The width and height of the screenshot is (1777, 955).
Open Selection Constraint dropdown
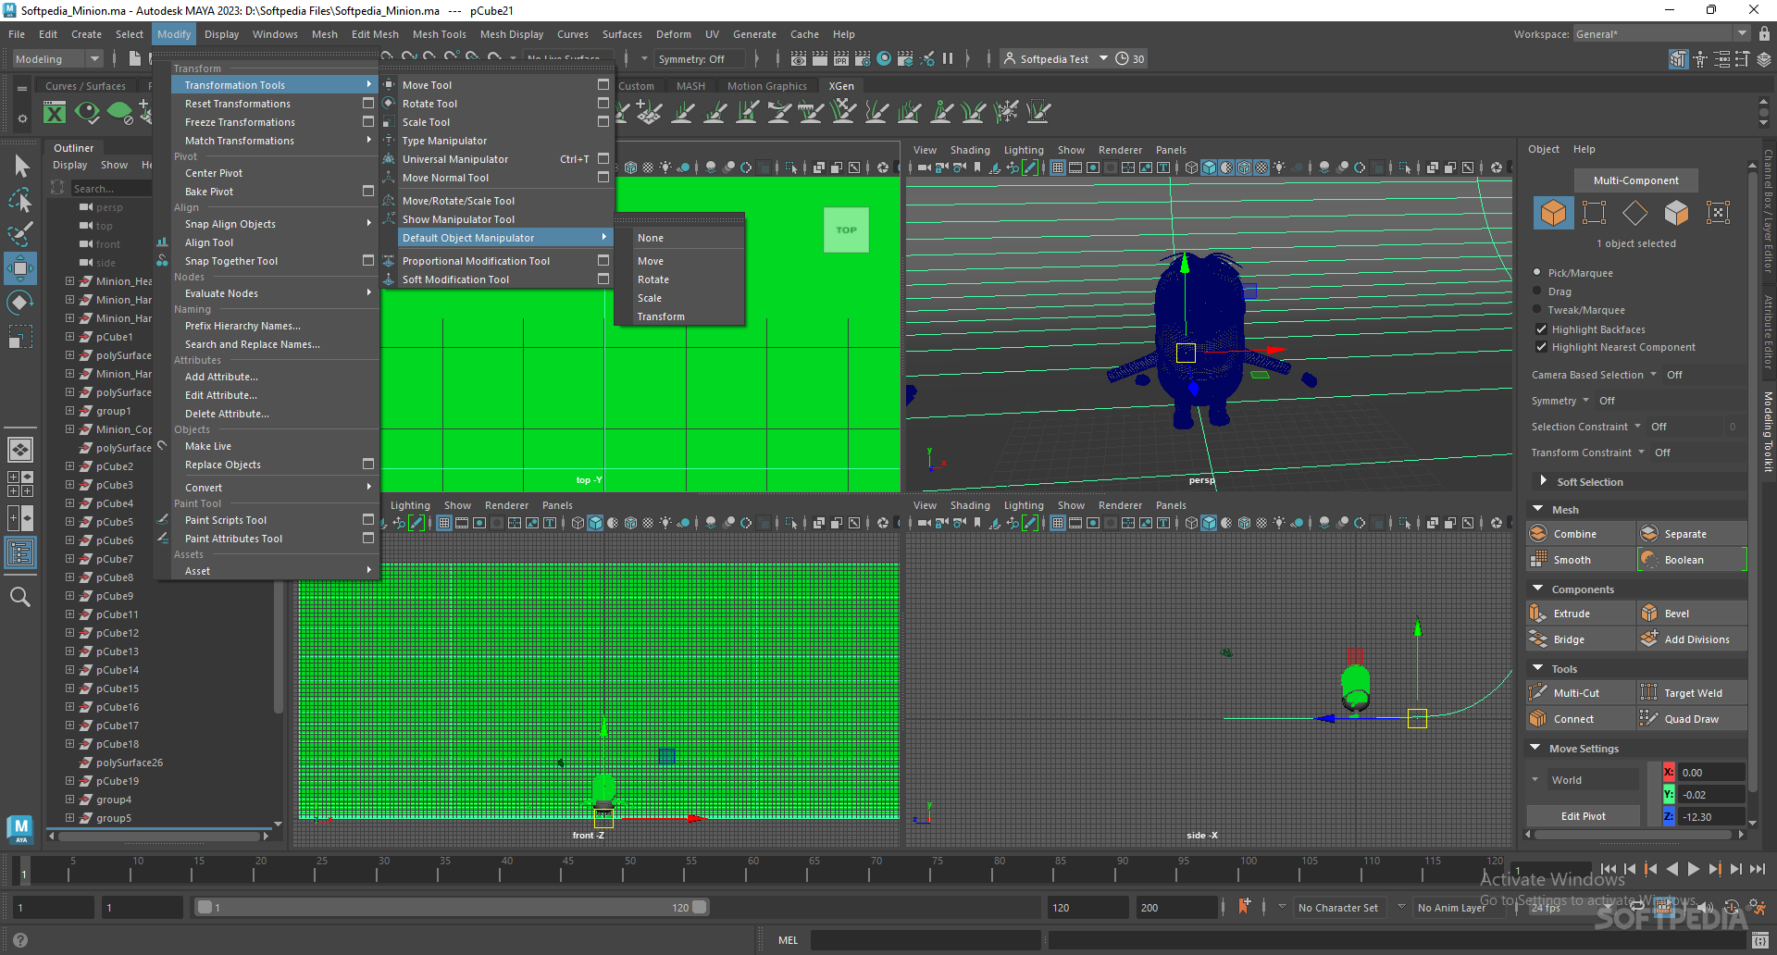(1637, 427)
